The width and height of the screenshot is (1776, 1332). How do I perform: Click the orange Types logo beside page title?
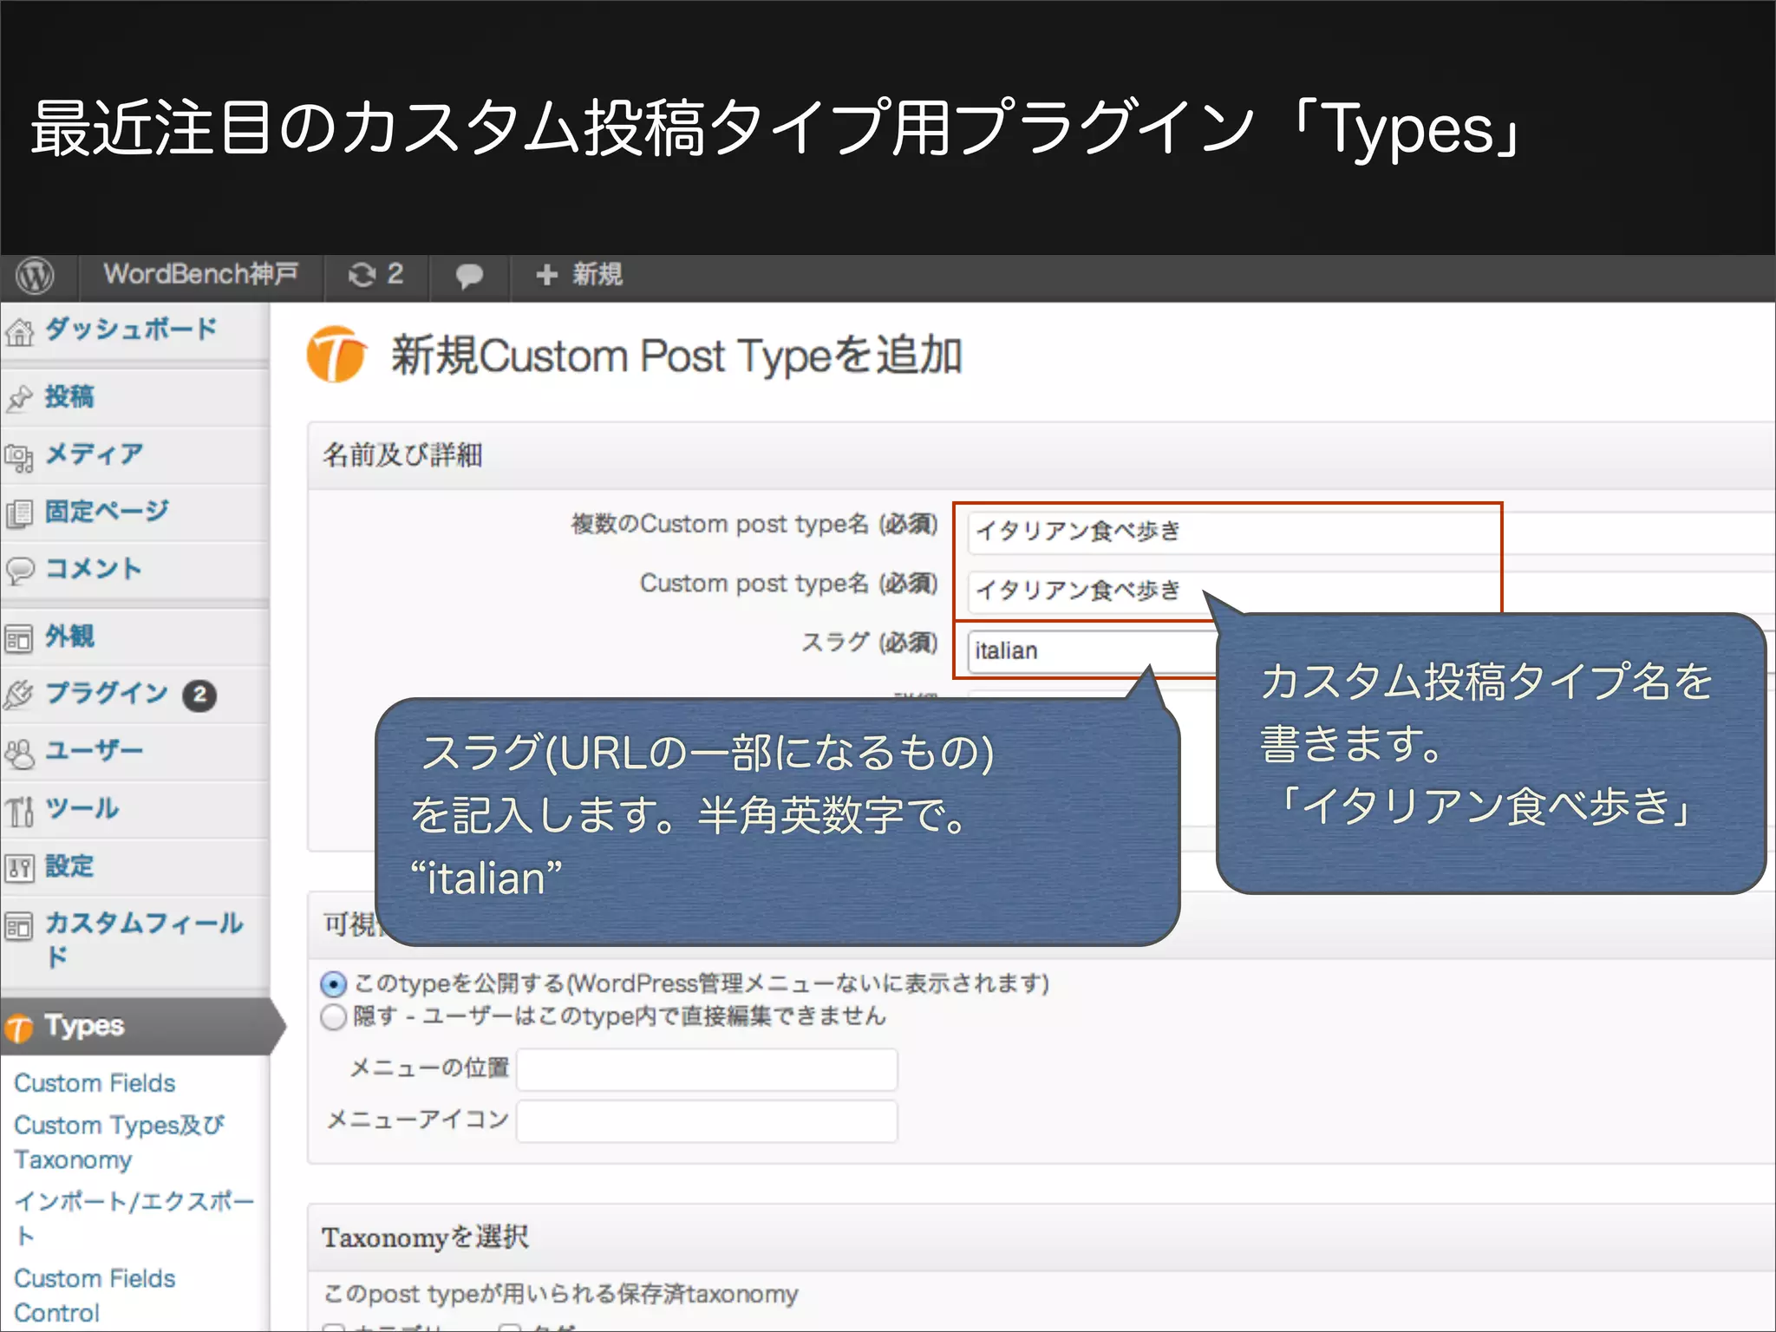pos(336,354)
